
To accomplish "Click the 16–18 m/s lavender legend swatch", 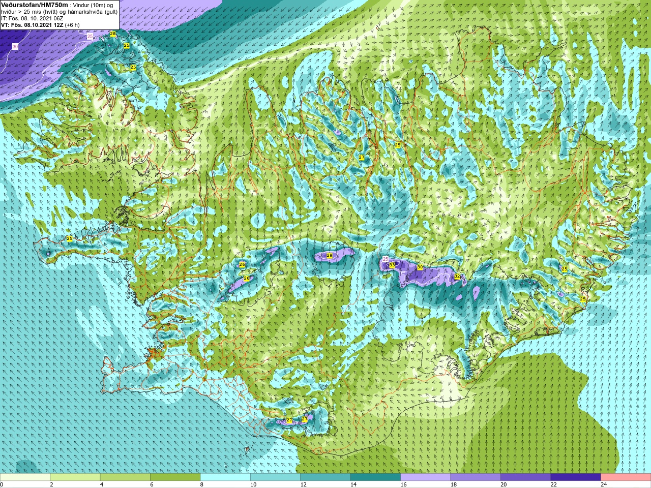I will (426, 477).
